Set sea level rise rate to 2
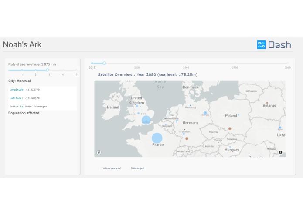Screen dimensions: 303x215 point(36,70)
